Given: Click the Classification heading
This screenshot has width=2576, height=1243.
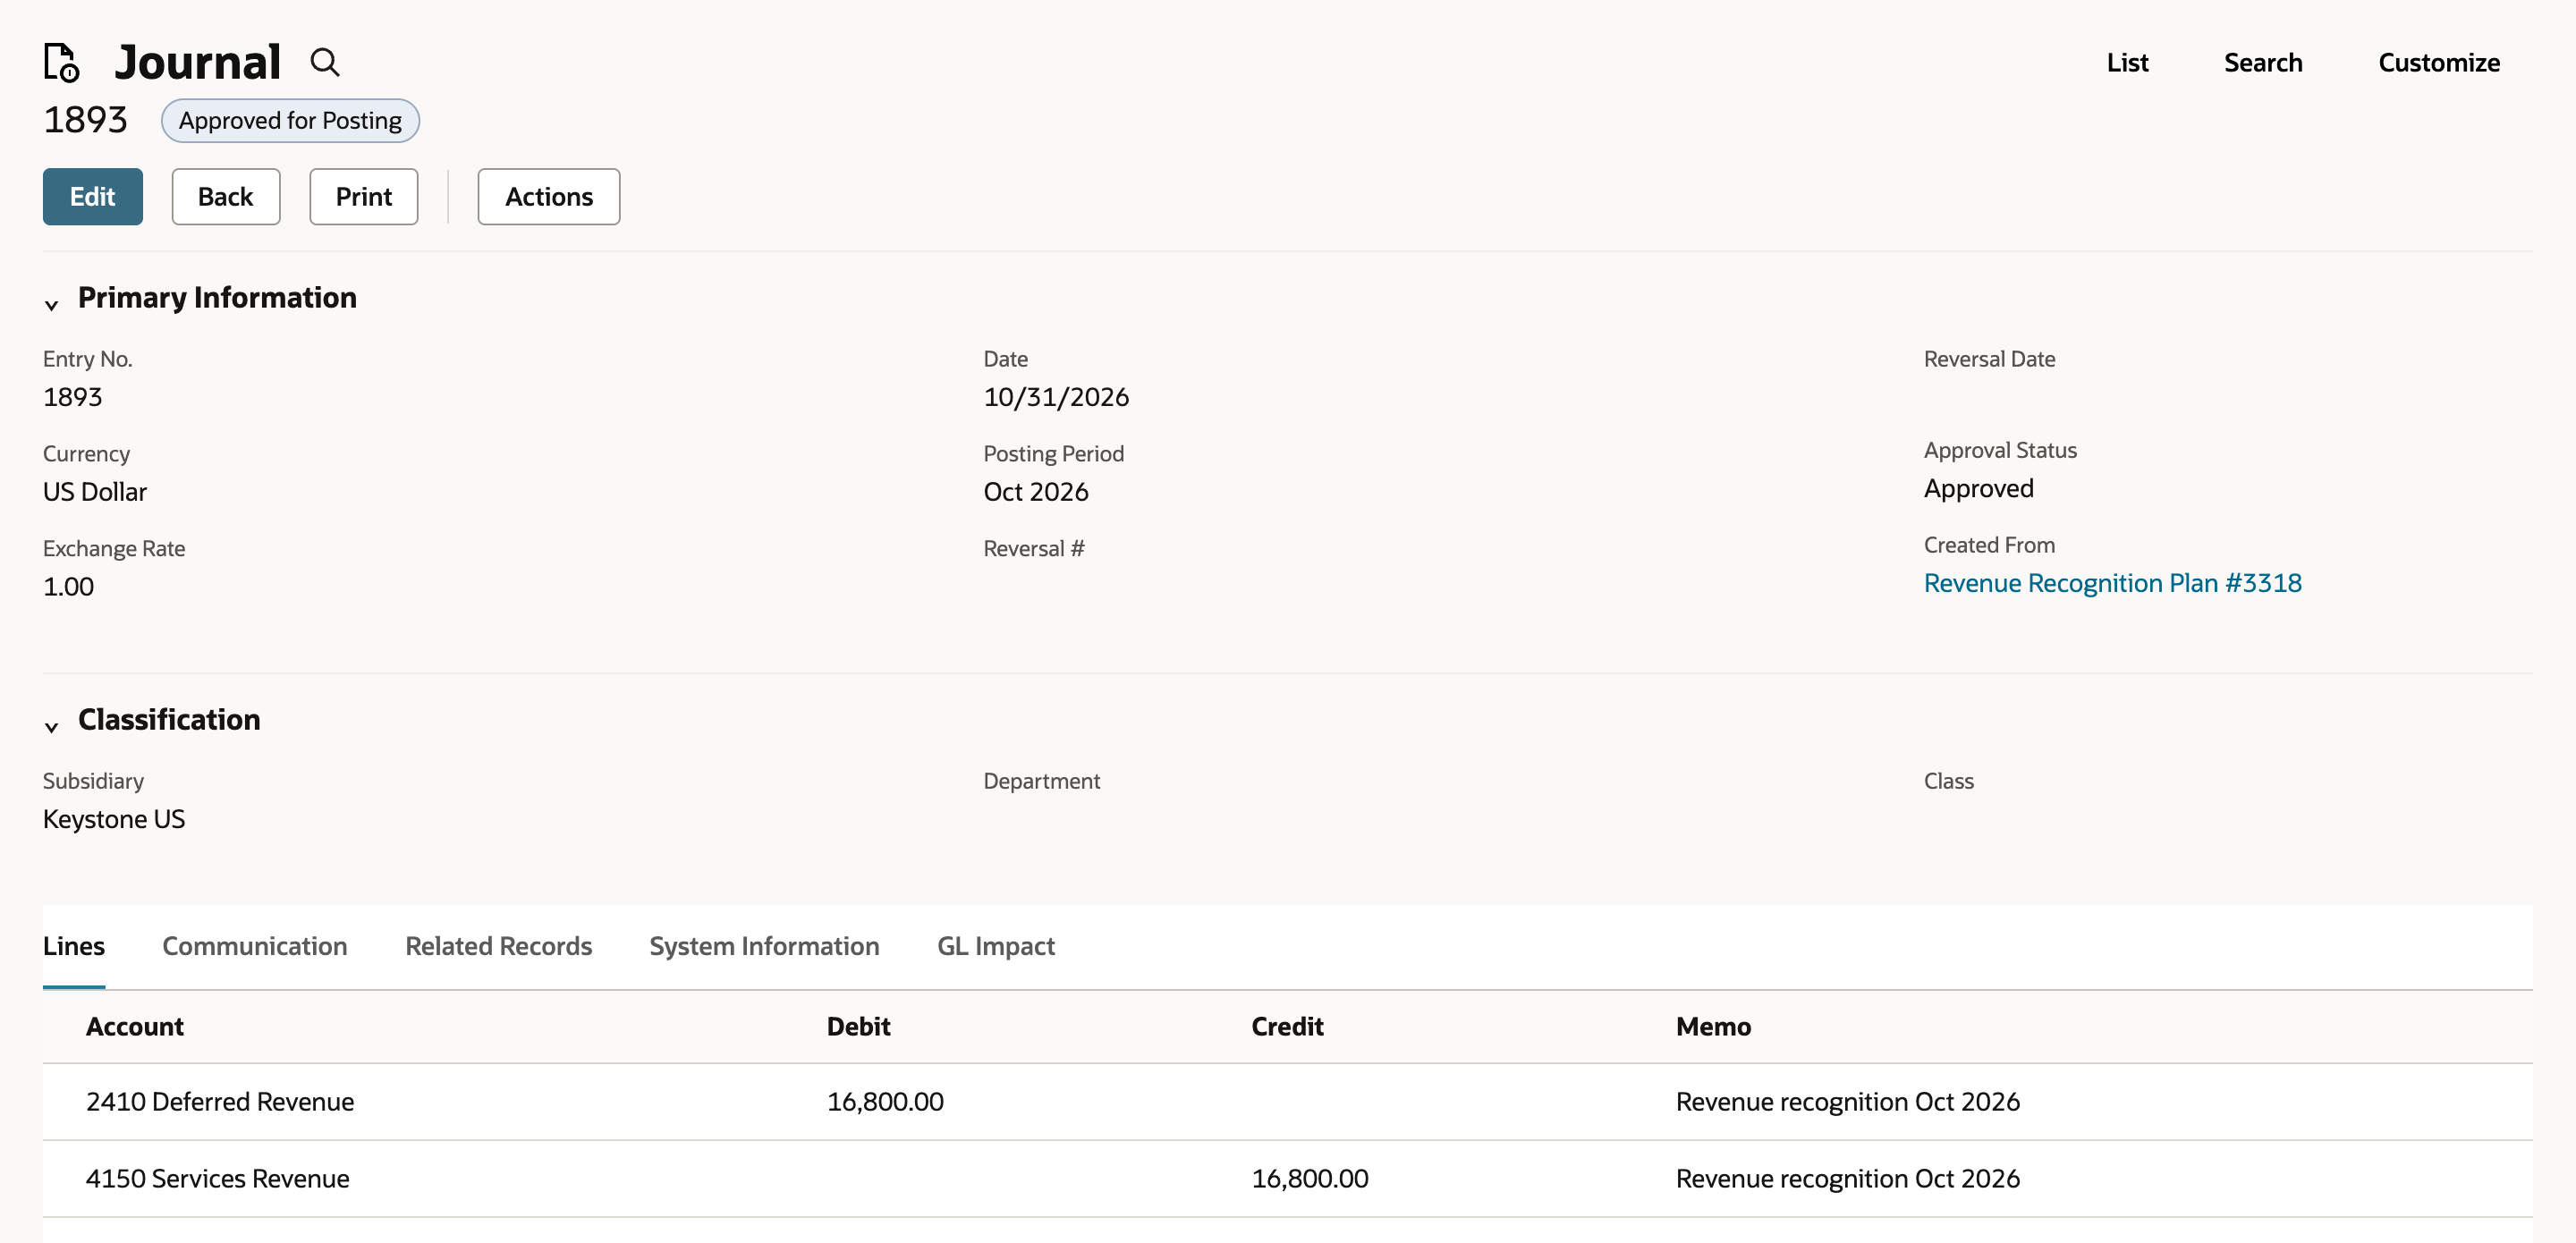Looking at the screenshot, I should (x=169, y=720).
